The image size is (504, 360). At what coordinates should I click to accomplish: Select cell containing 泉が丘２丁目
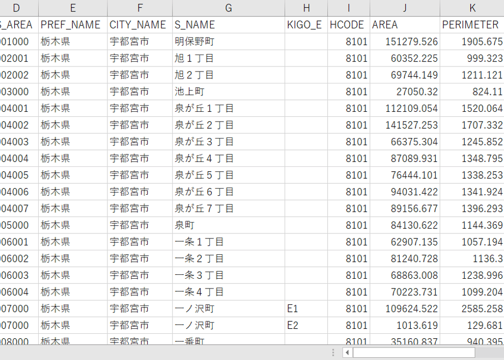pos(229,125)
